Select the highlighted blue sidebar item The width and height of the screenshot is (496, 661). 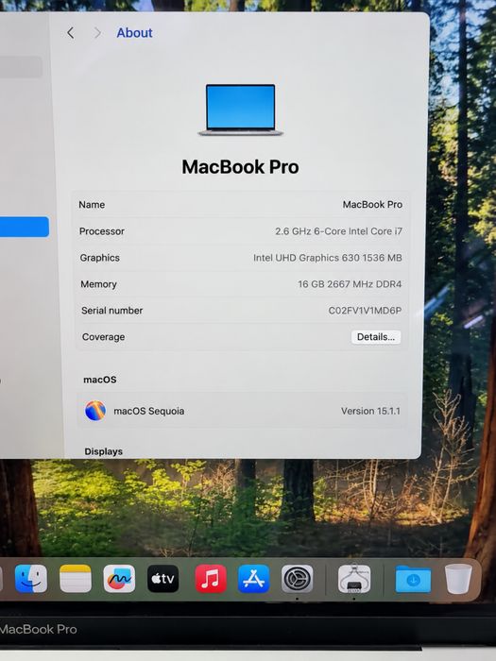(24, 227)
